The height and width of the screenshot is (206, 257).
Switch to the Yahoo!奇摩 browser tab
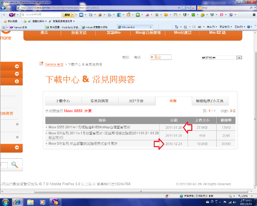pos(27,27)
